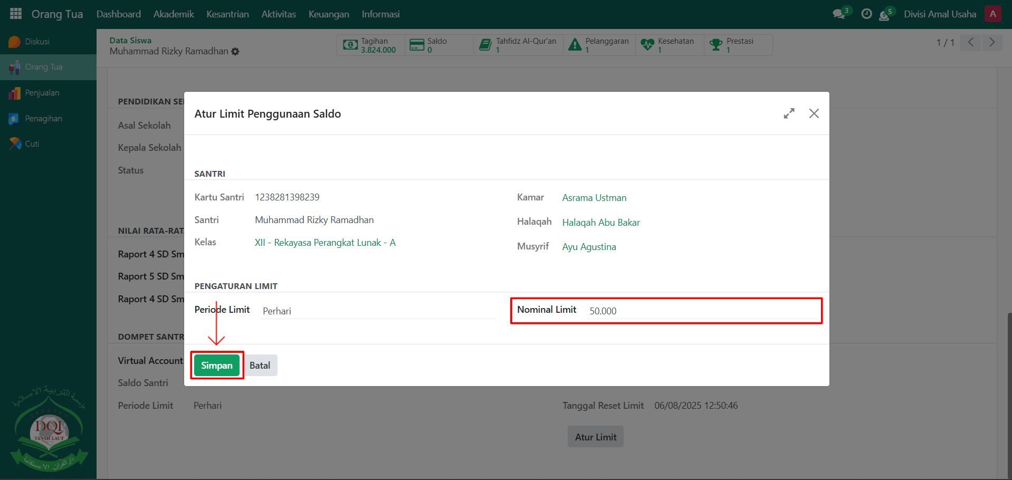1012x480 pixels.
Task: Go to next record arrow
Action: (991, 42)
